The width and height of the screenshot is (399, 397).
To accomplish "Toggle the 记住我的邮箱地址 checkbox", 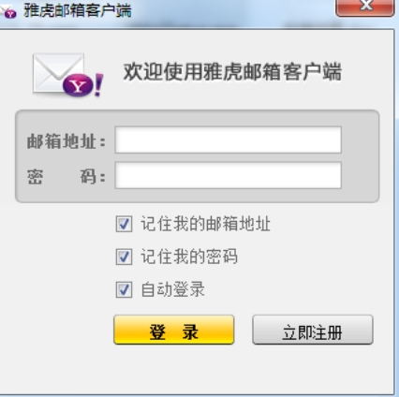I will click(x=124, y=224).
